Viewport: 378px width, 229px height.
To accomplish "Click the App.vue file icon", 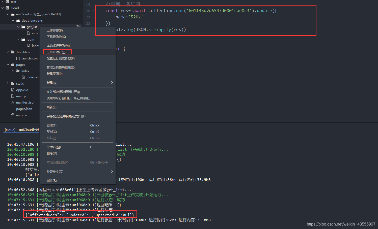I will point(13,90).
